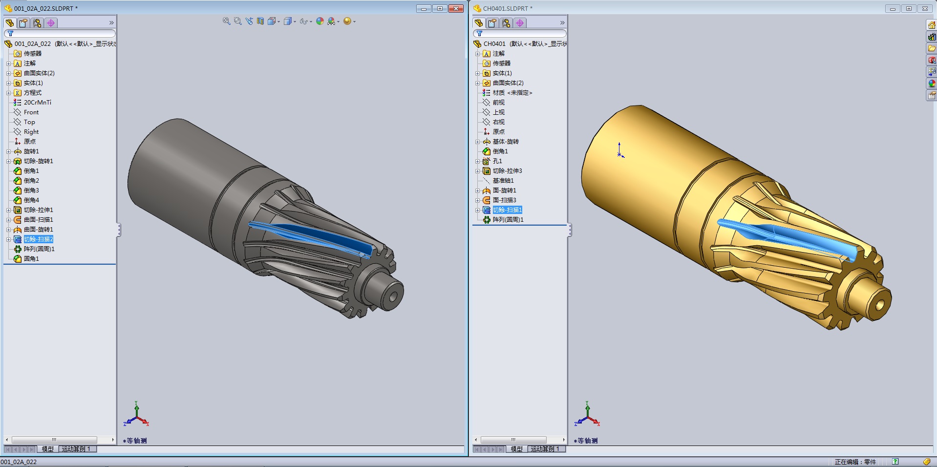Screen dimensions: 937x467
Task: Expand 切除-拉伸3 feature in CH0401 tree
Action: click(x=477, y=171)
